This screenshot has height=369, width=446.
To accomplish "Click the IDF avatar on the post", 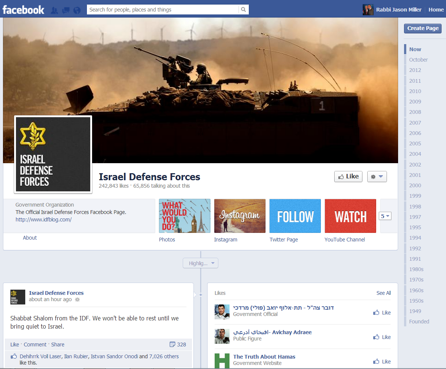I will coord(18,297).
